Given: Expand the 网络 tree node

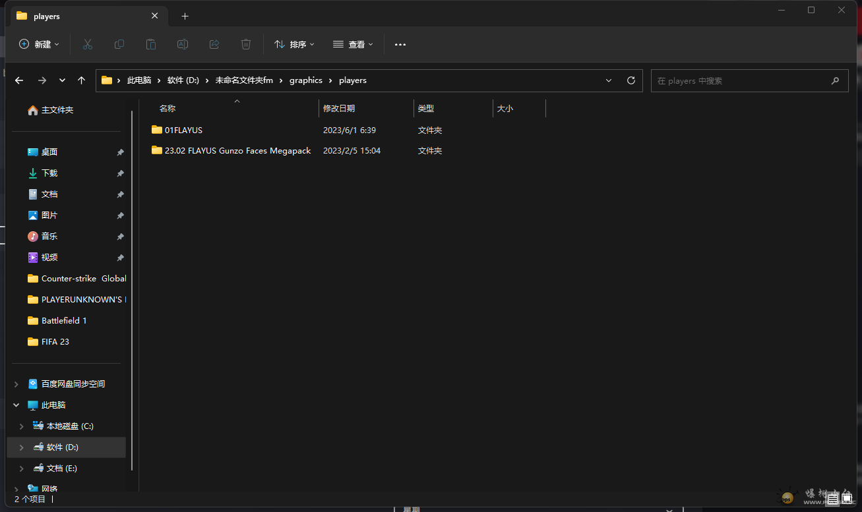Looking at the screenshot, I should pyautogui.click(x=16, y=488).
